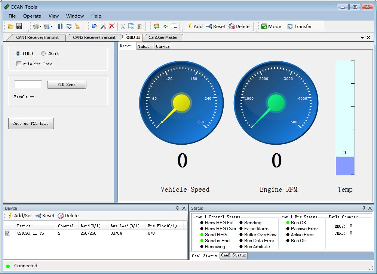The width and height of the screenshot is (377, 274).
Task: Click Reset in the Device panel toolbar
Action: coord(45,216)
